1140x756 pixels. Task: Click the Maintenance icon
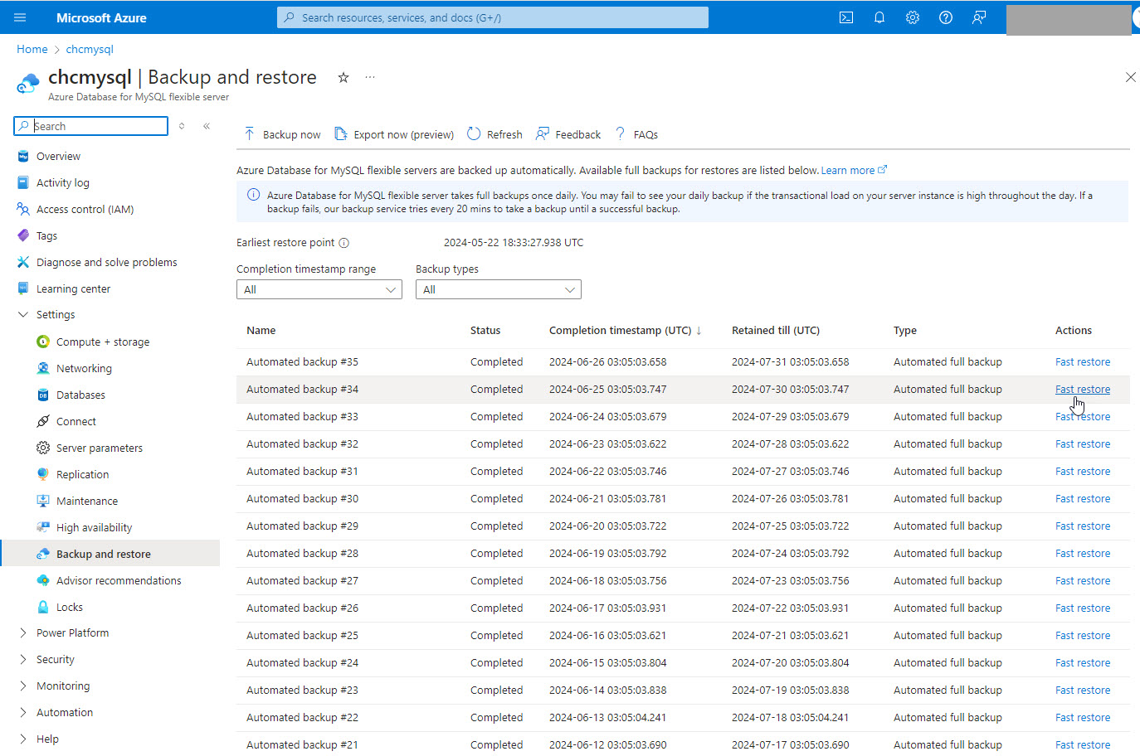click(x=43, y=501)
